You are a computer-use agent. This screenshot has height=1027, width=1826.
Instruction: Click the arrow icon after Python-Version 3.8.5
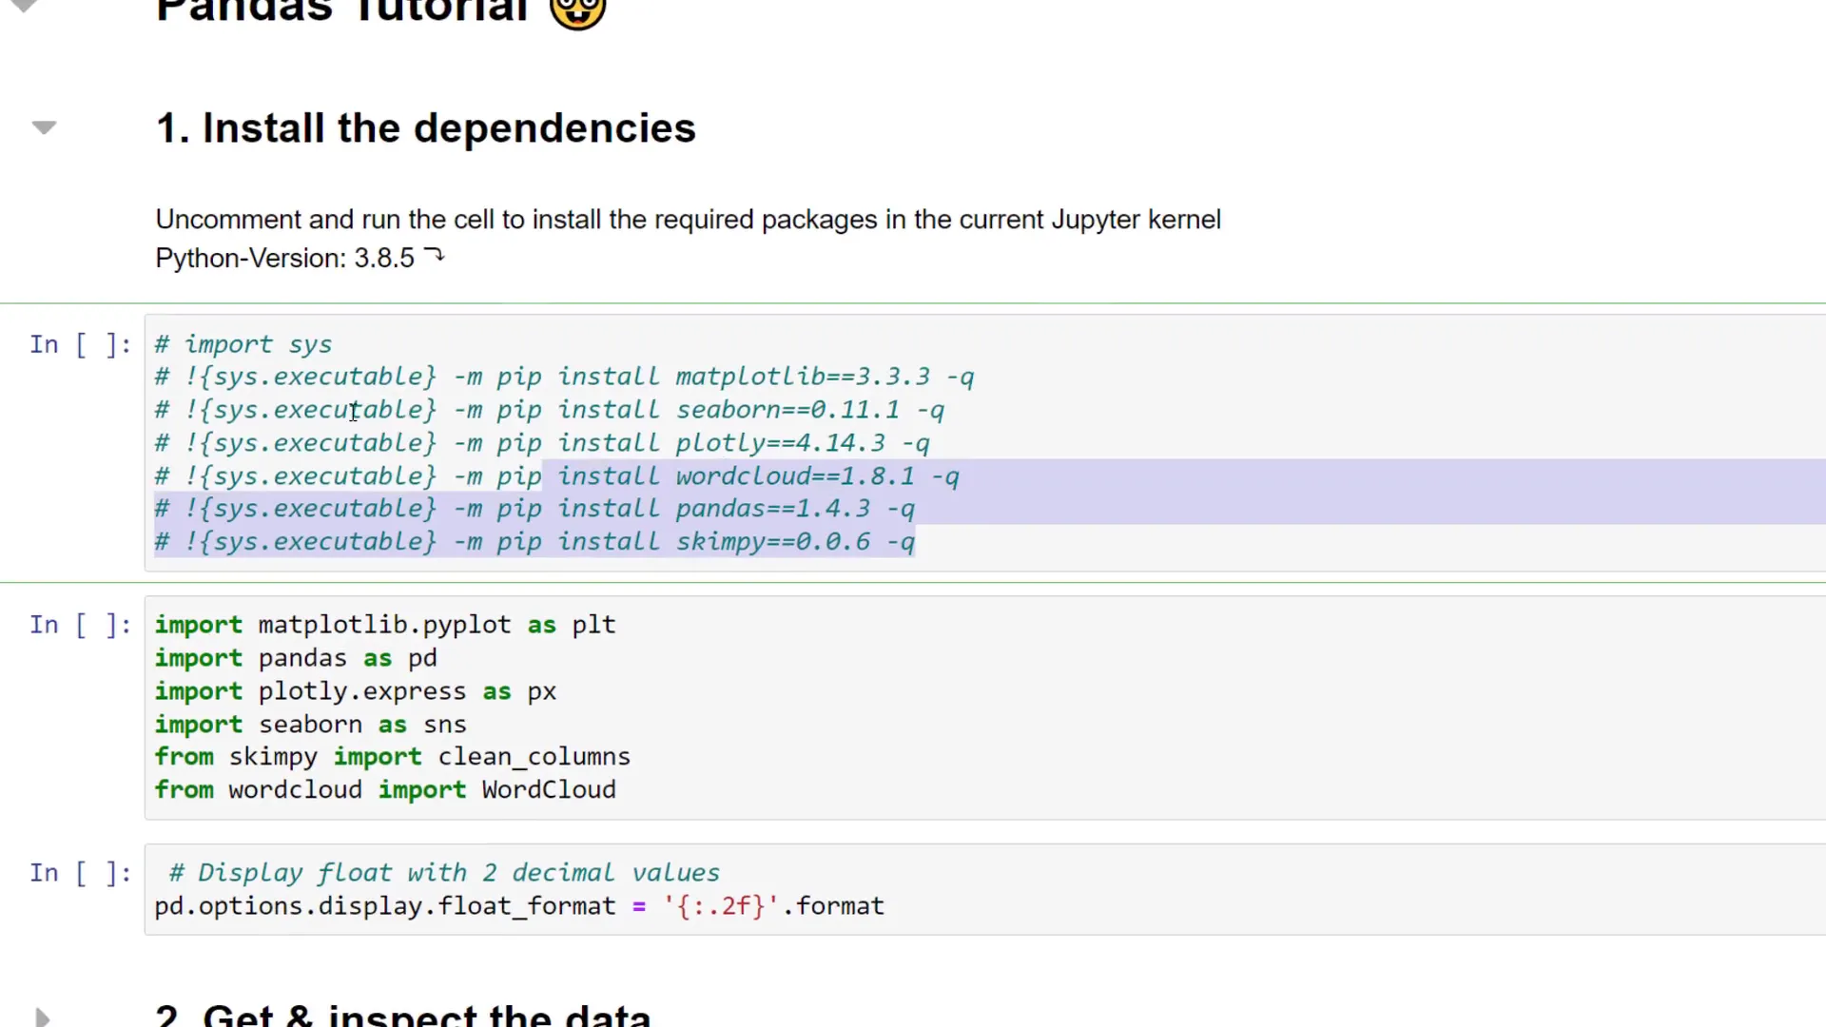coord(435,254)
